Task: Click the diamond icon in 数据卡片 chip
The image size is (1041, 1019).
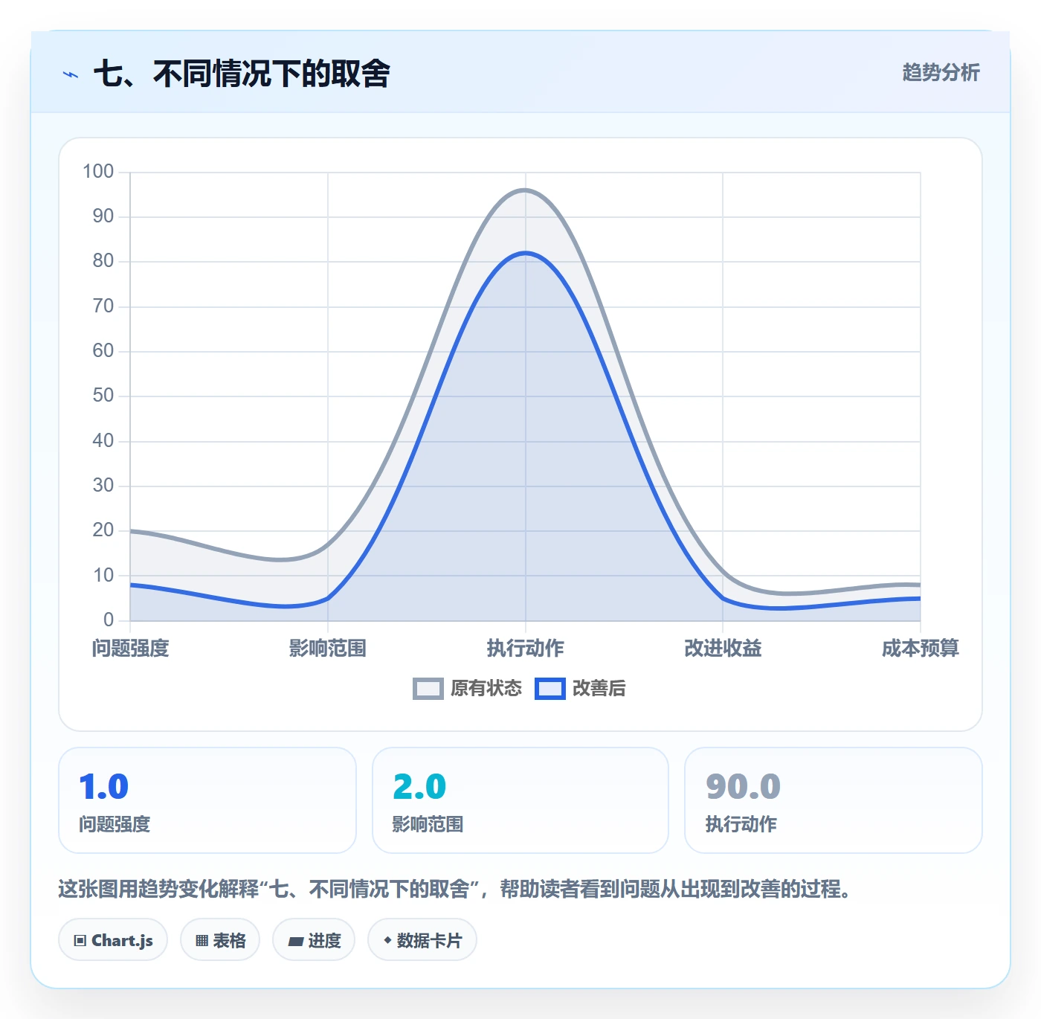Action: (387, 940)
